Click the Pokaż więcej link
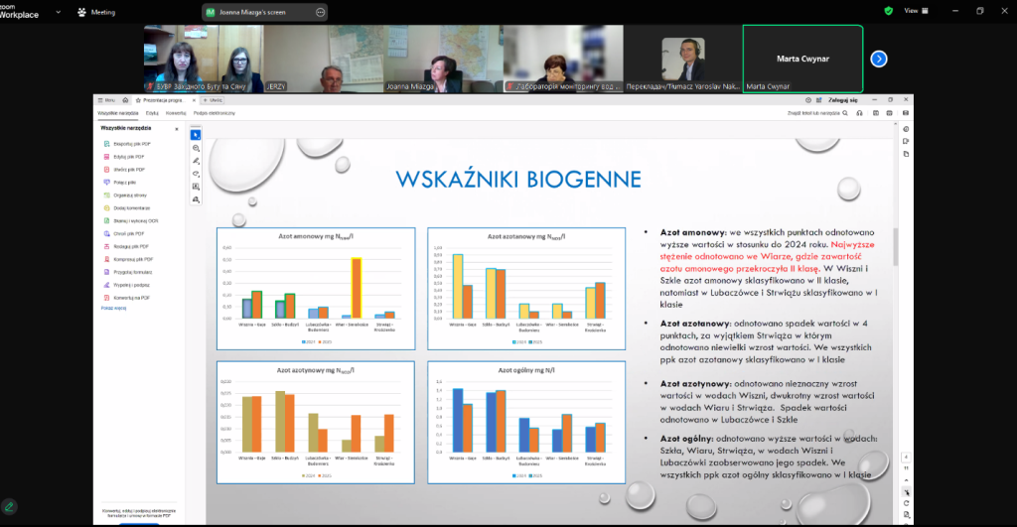 (113, 309)
